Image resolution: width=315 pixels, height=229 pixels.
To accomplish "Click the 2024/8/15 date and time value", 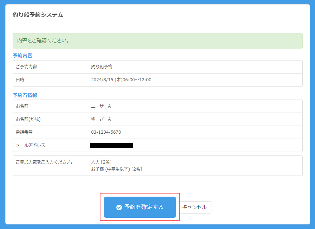I will [x=121, y=80].
